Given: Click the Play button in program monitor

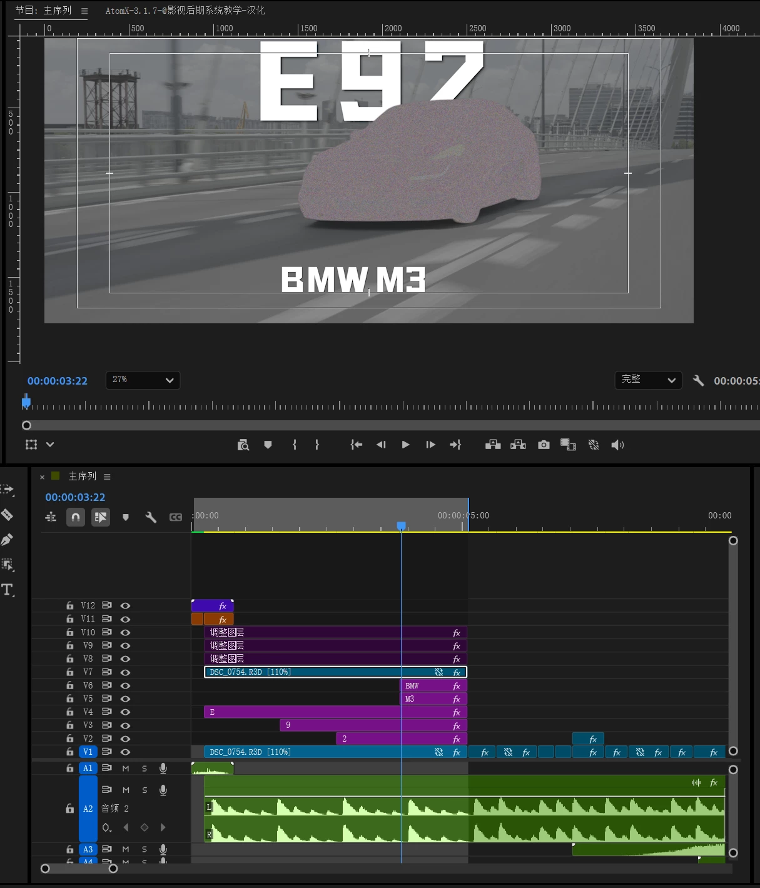Looking at the screenshot, I should (x=405, y=445).
